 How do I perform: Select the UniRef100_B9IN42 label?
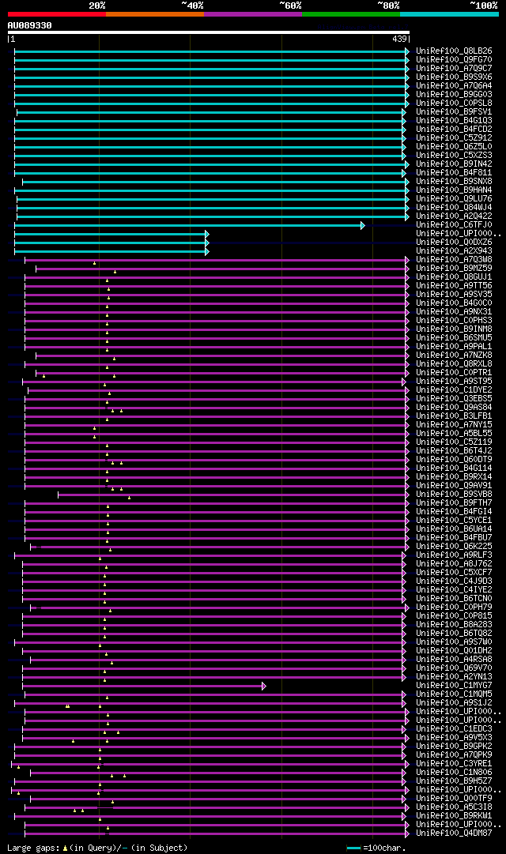[x=454, y=164]
